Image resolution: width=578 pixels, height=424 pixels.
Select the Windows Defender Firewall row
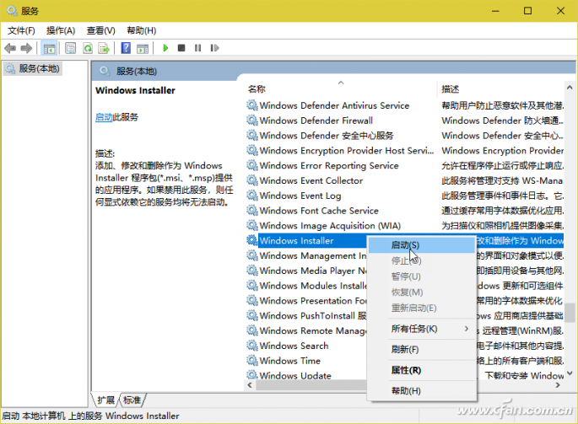click(405, 121)
